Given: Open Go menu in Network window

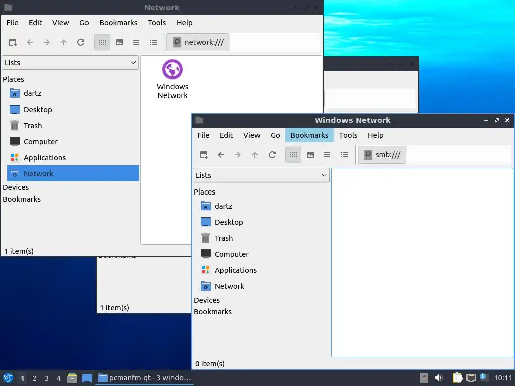Looking at the screenshot, I should coord(84,22).
